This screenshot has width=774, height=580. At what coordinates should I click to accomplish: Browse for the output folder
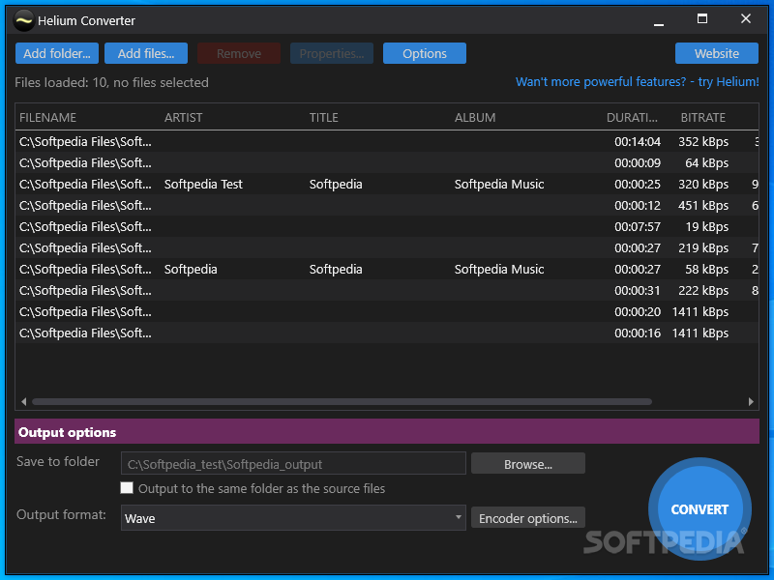pyautogui.click(x=527, y=464)
